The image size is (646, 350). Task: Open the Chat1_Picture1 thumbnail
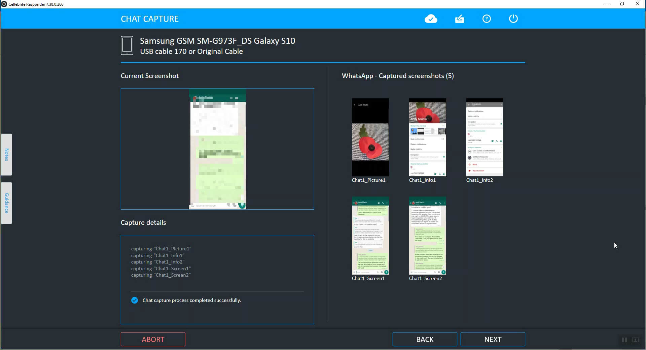(x=370, y=137)
